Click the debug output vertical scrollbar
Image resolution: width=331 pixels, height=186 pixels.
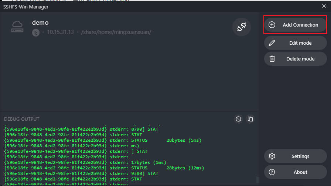(257, 180)
